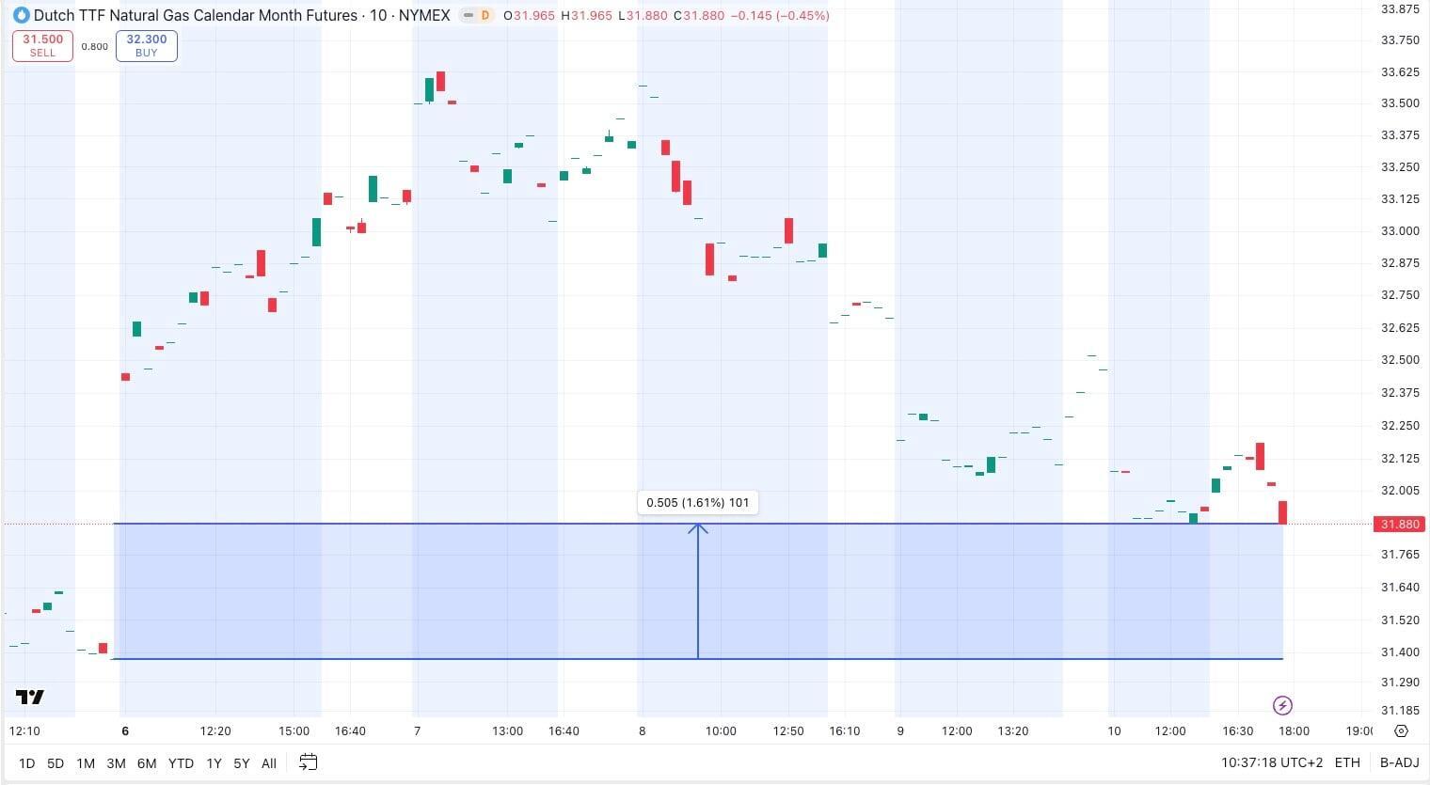Select the 1D date range
The height and width of the screenshot is (785, 1430).
(27, 763)
